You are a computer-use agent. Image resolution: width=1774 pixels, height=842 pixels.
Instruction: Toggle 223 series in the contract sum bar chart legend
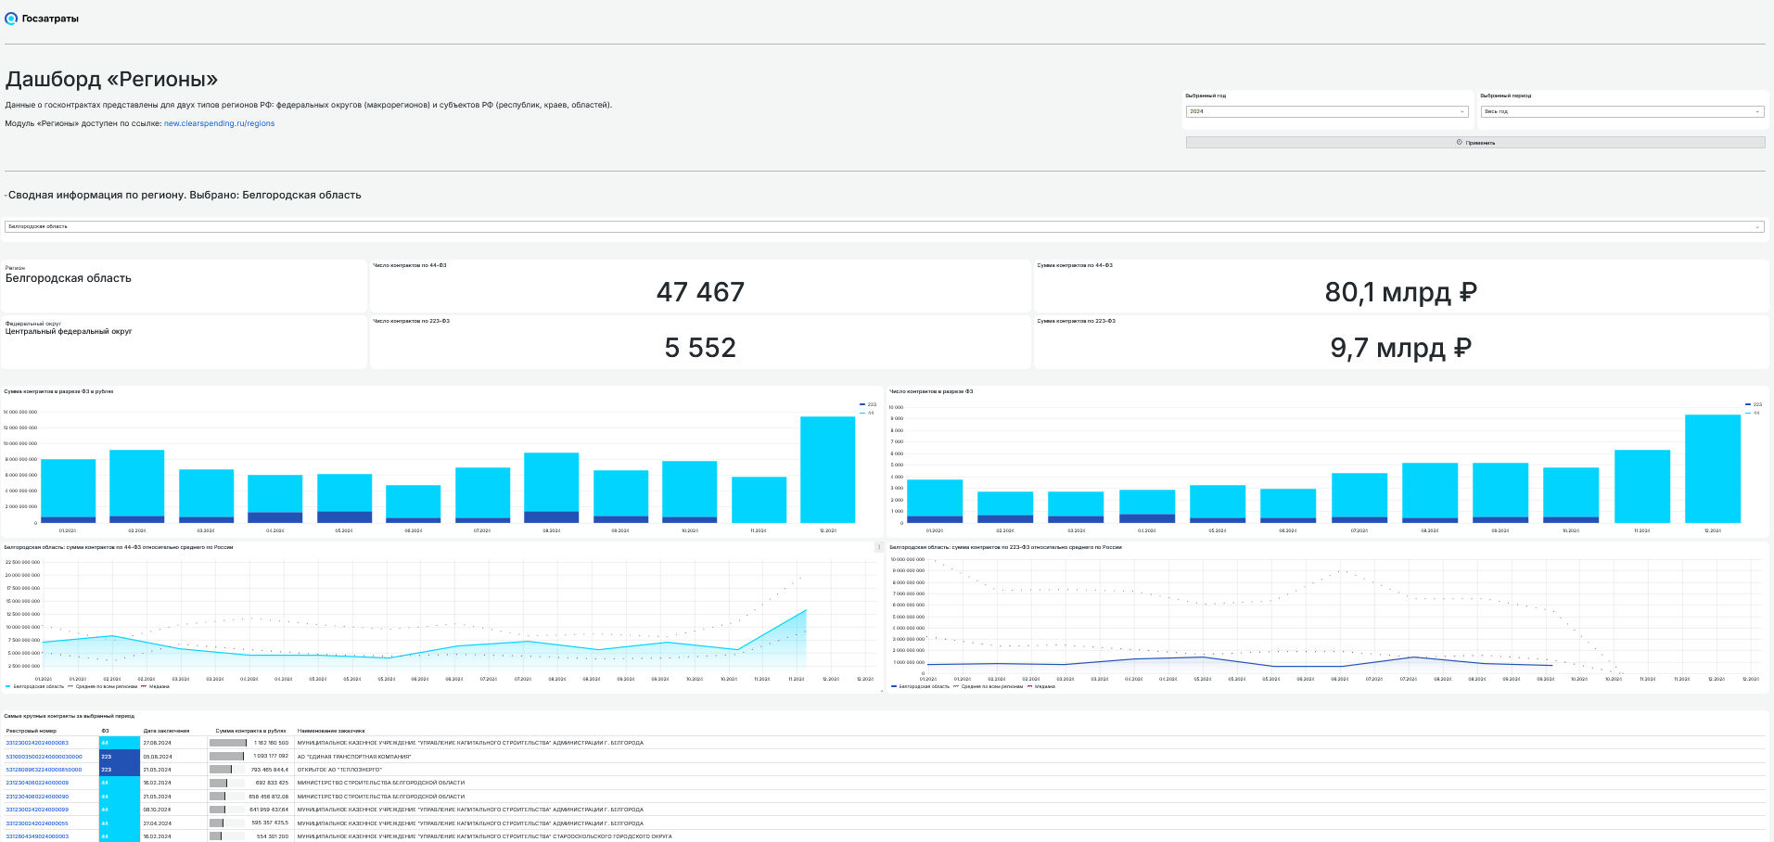[x=867, y=404]
